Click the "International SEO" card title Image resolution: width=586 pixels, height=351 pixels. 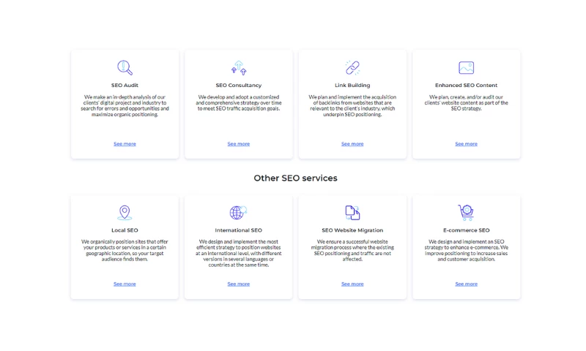coord(238,230)
